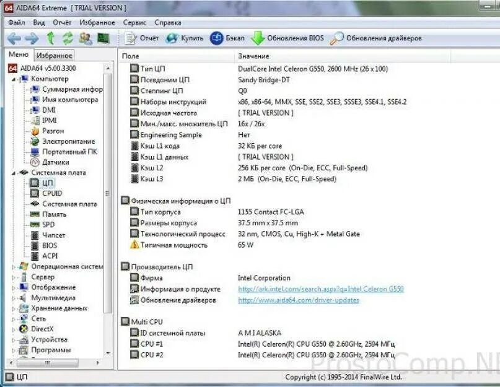Open the ACPI tree item
The image size is (500, 387).
click(x=45, y=256)
